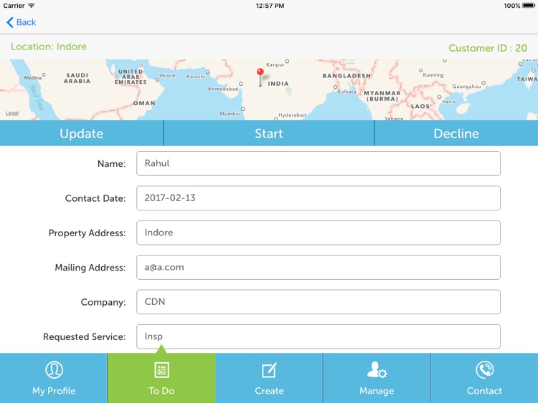Click the Company: label

[103, 302]
